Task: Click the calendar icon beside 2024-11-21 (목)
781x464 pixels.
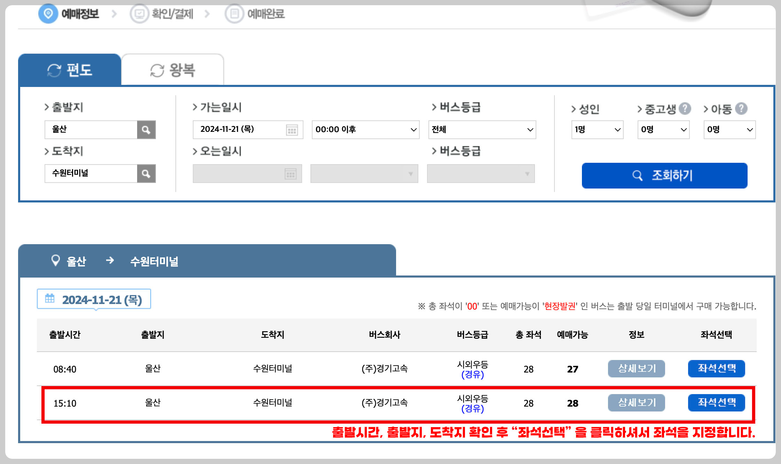Action: pyautogui.click(x=49, y=298)
